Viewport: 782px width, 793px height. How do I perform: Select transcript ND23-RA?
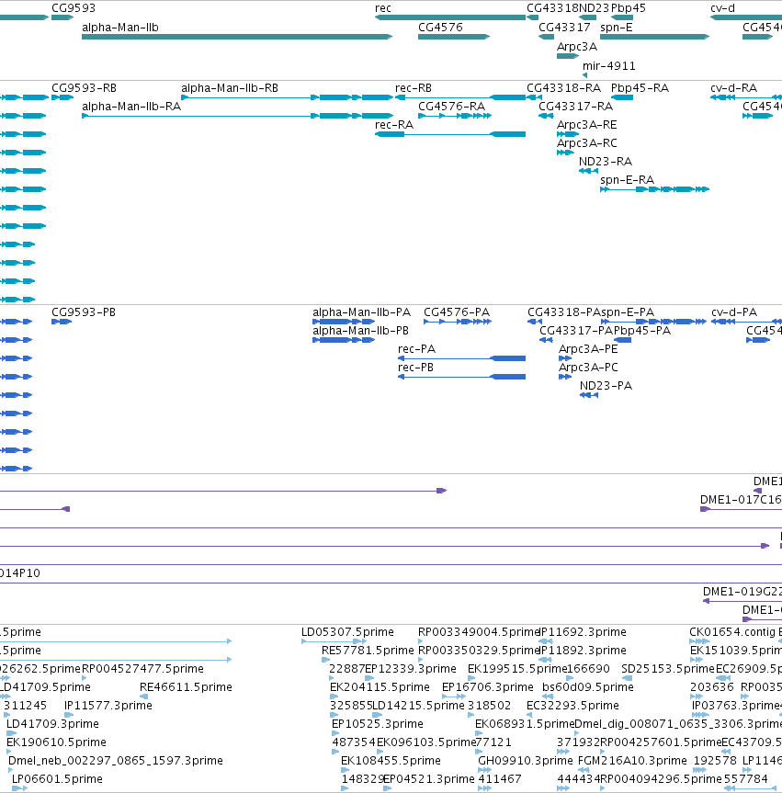(x=588, y=171)
